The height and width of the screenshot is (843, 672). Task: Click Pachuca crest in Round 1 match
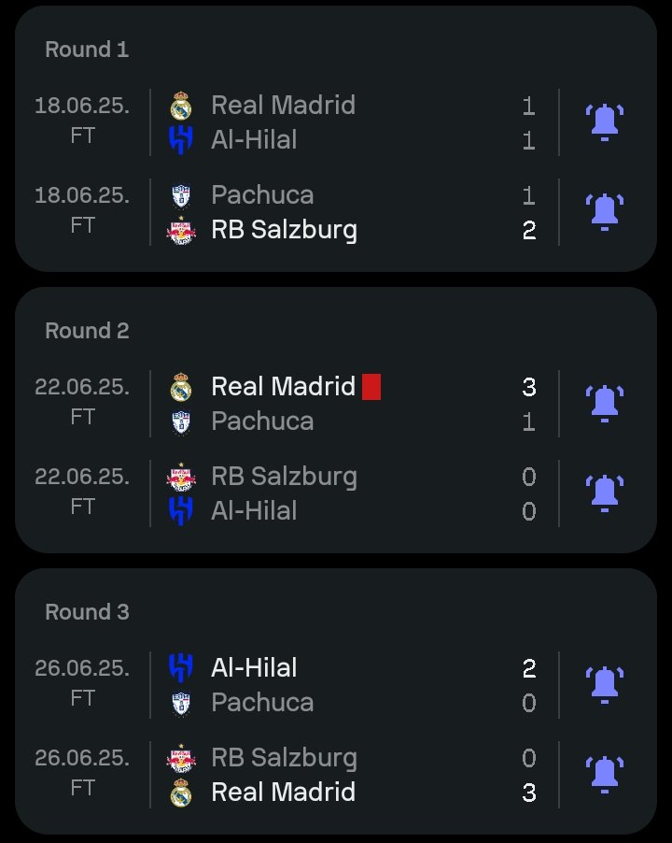[x=181, y=195]
